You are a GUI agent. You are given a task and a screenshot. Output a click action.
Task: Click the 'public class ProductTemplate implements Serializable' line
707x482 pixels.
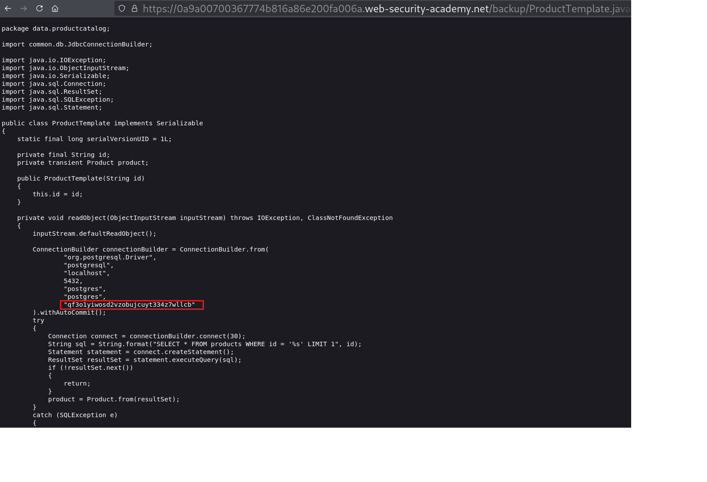pyautogui.click(x=102, y=123)
